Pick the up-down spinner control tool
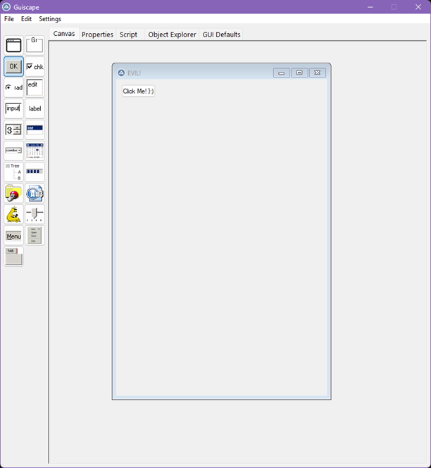This screenshot has width=431, height=468. (13, 130)
